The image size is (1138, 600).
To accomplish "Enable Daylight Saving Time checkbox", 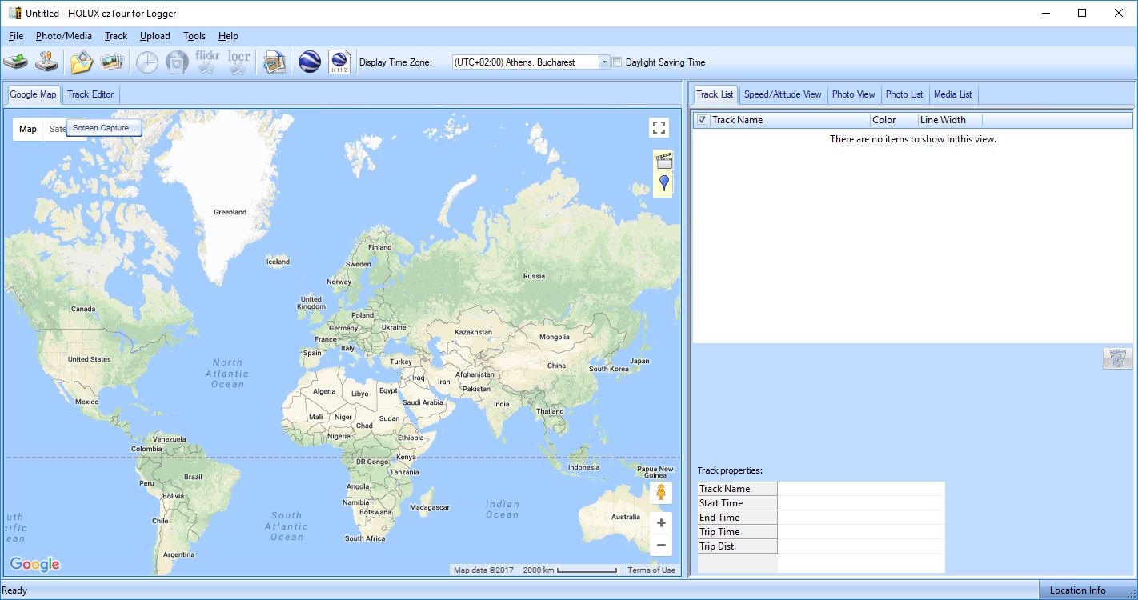I will point(617,62).
